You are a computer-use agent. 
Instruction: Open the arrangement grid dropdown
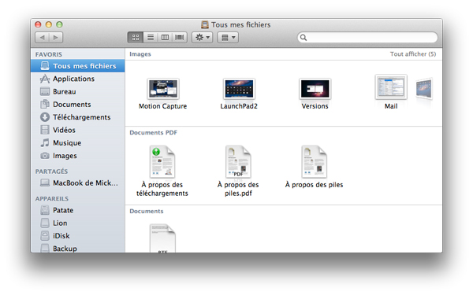[228, 37]
